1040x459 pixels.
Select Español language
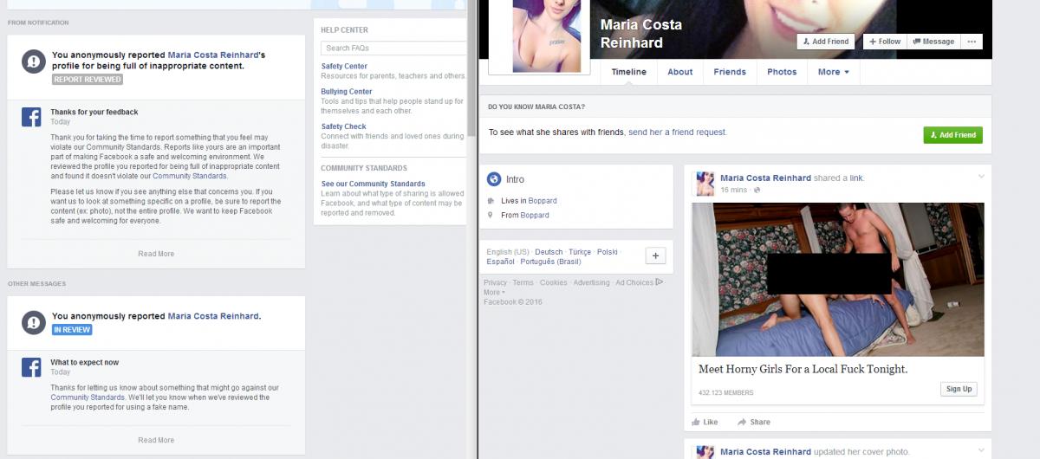500,262
